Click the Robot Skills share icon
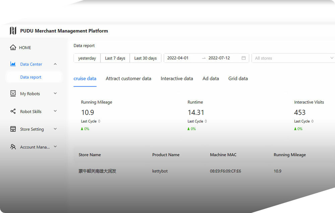Screen dimensions: 335x213 click(13, 111)
